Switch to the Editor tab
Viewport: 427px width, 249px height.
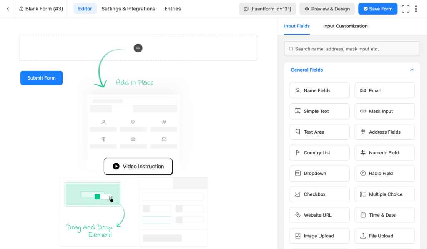point(85,9)
